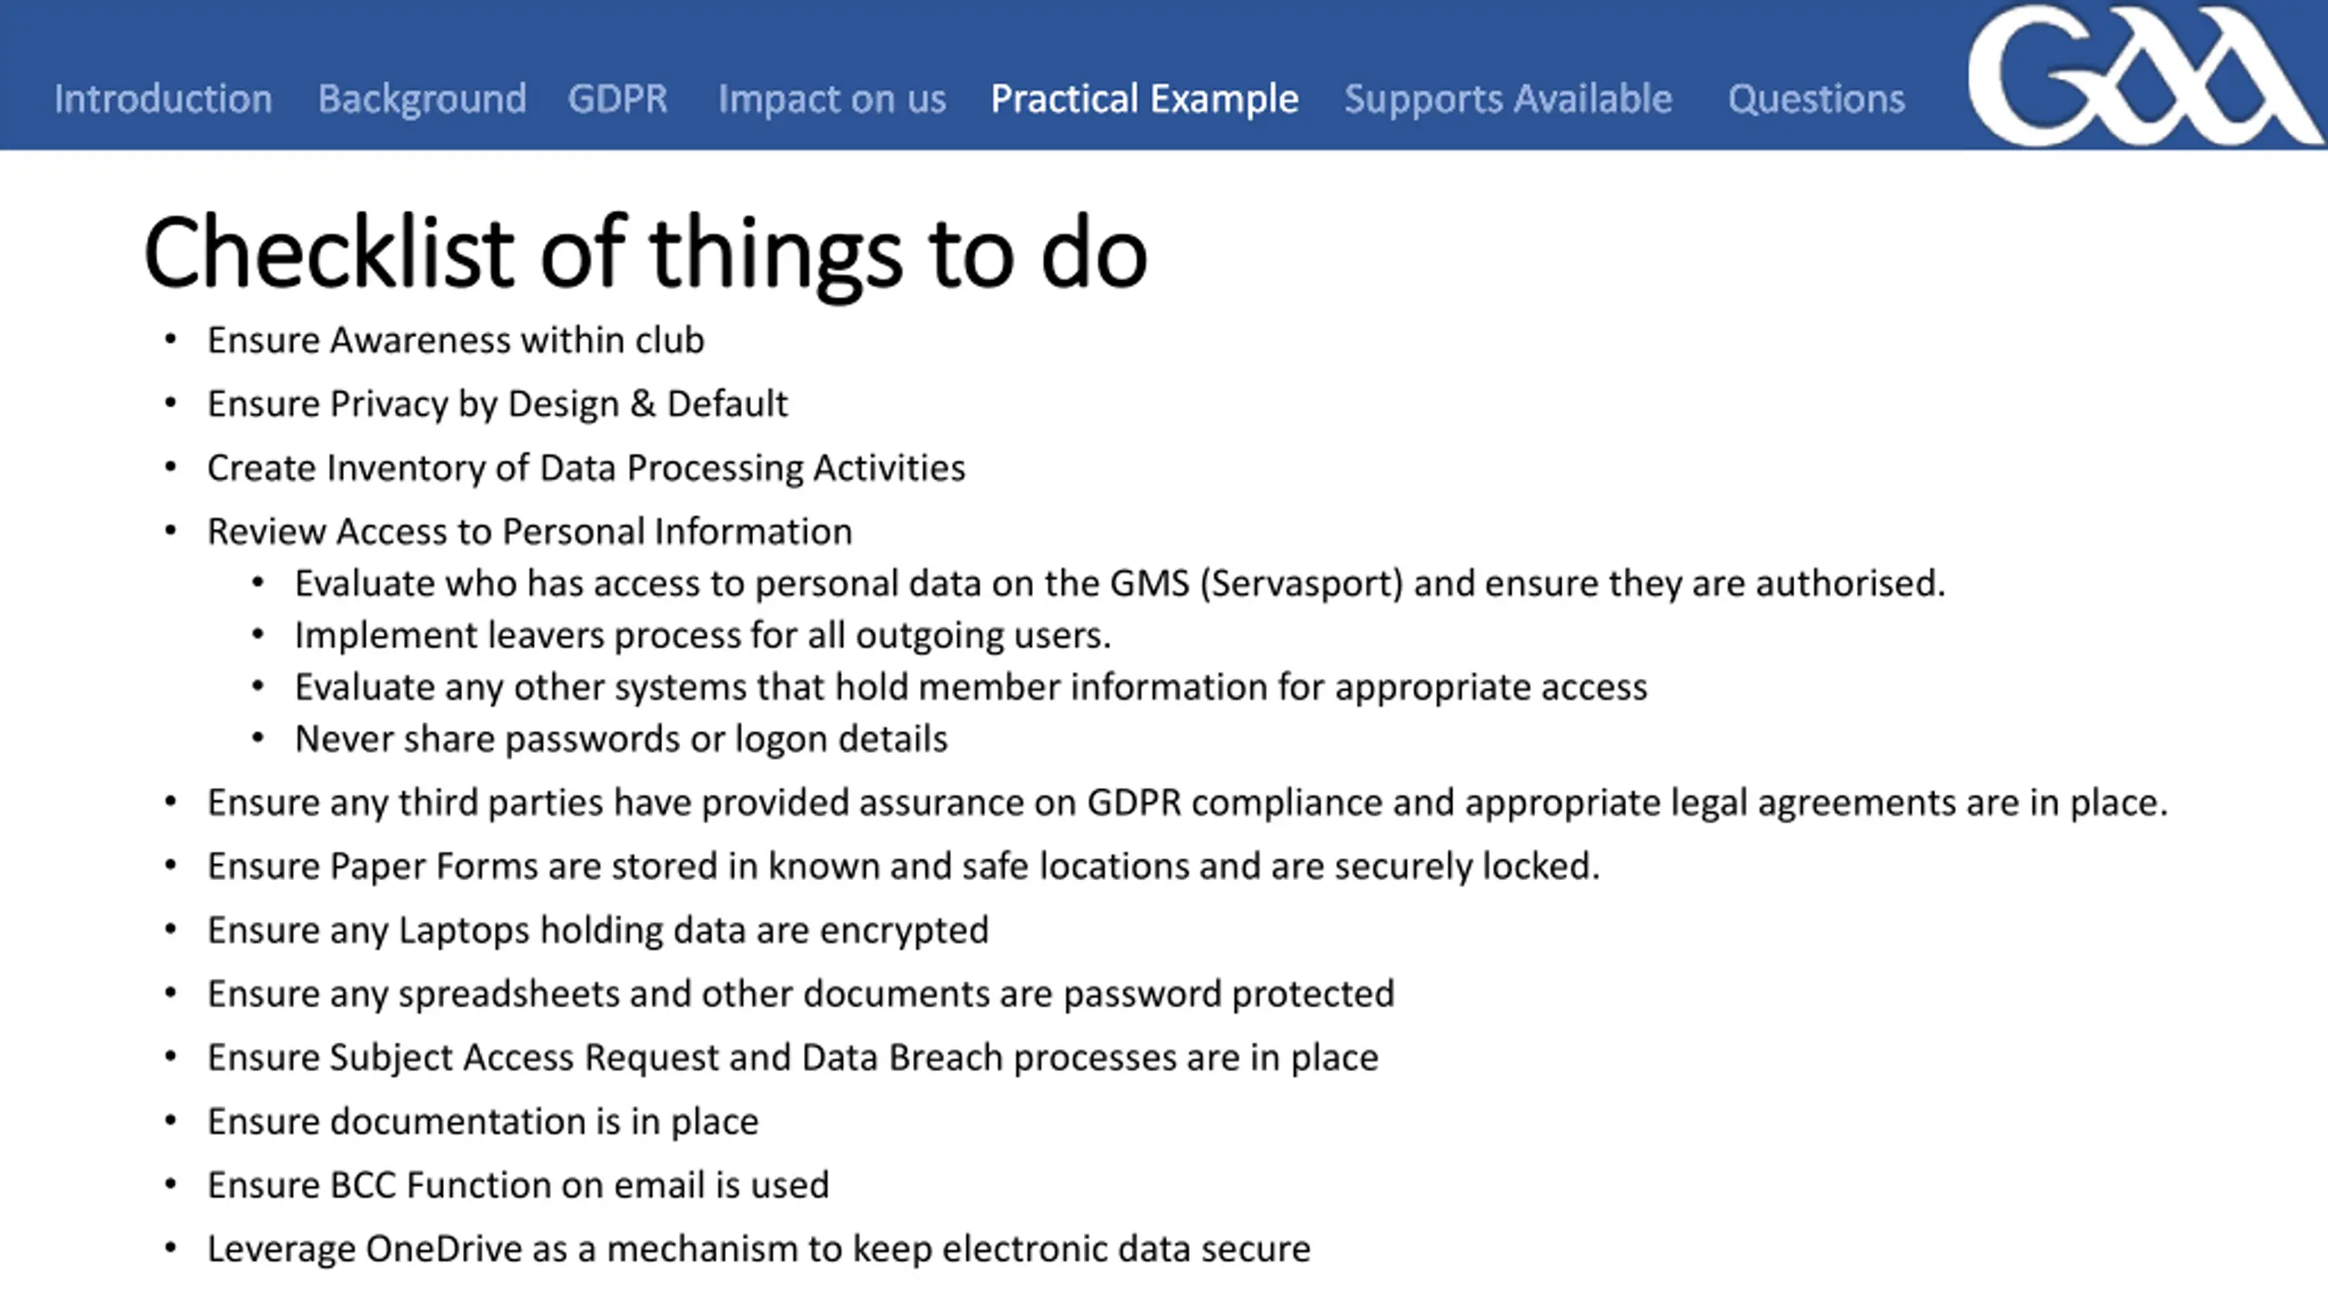Click the Ensure BCC Function on email bullet
Image resolution: width=2328 pixels, height=1309 pixels.
pos(518,1185)
